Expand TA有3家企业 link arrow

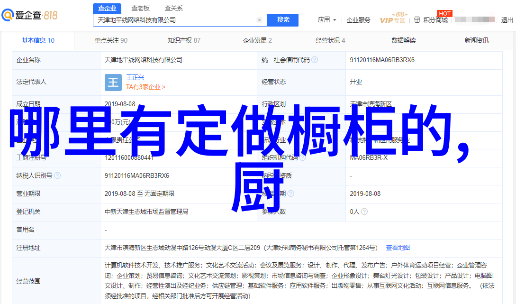pyautogui.click(x=163, y=87)
